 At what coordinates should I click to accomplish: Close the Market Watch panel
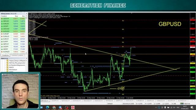27,13
